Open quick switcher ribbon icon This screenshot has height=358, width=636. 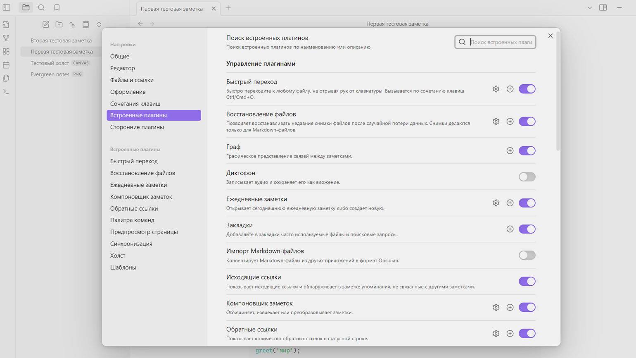[x=6, y=25]
